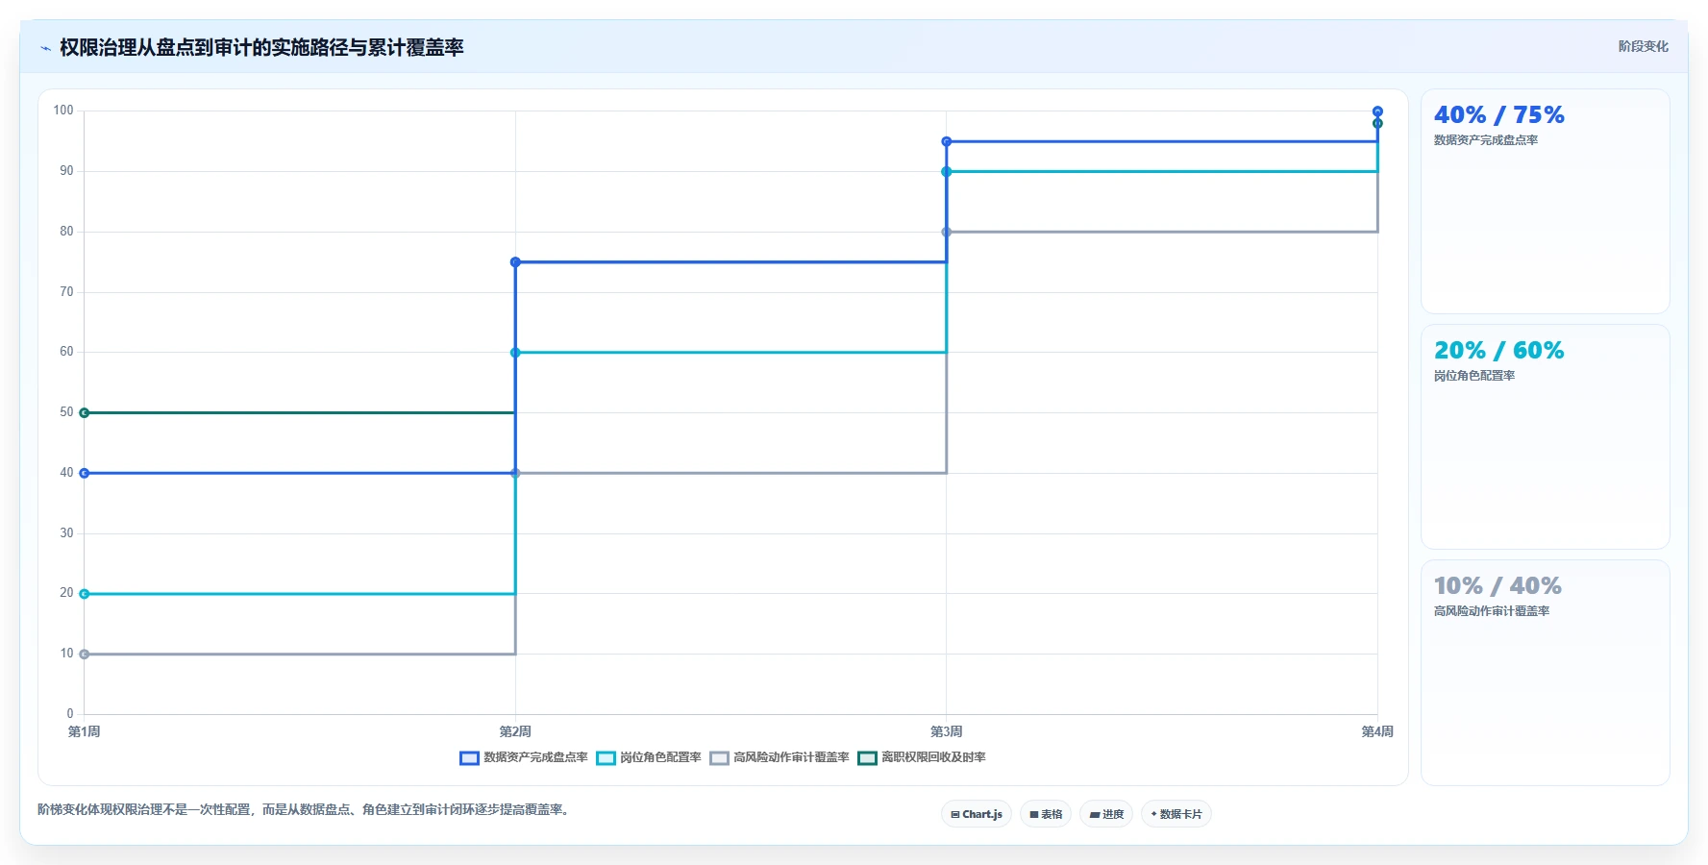Image resolution: width=1708 pixels, height=865 pixels.
Task: Click 高风险动作审计覆盖率 card label
Action: (x=1491, y=611)
